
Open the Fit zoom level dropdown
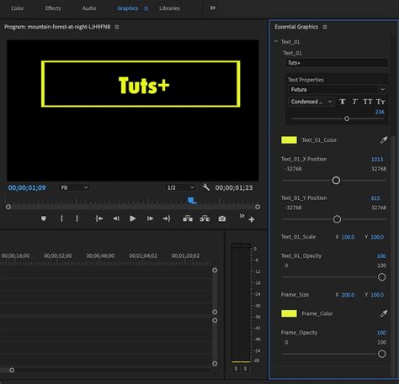pyautogui.click(x=74, y=187)
